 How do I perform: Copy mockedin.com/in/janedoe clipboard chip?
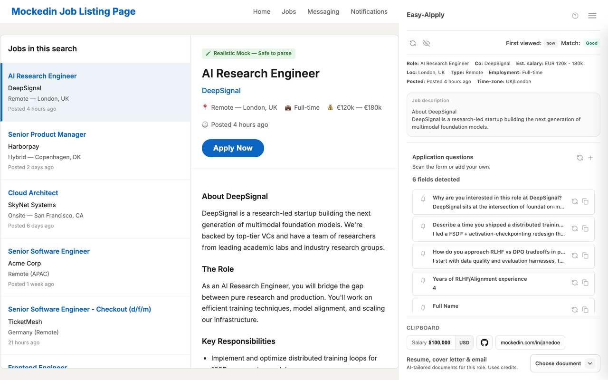click(x=530, y=342)
